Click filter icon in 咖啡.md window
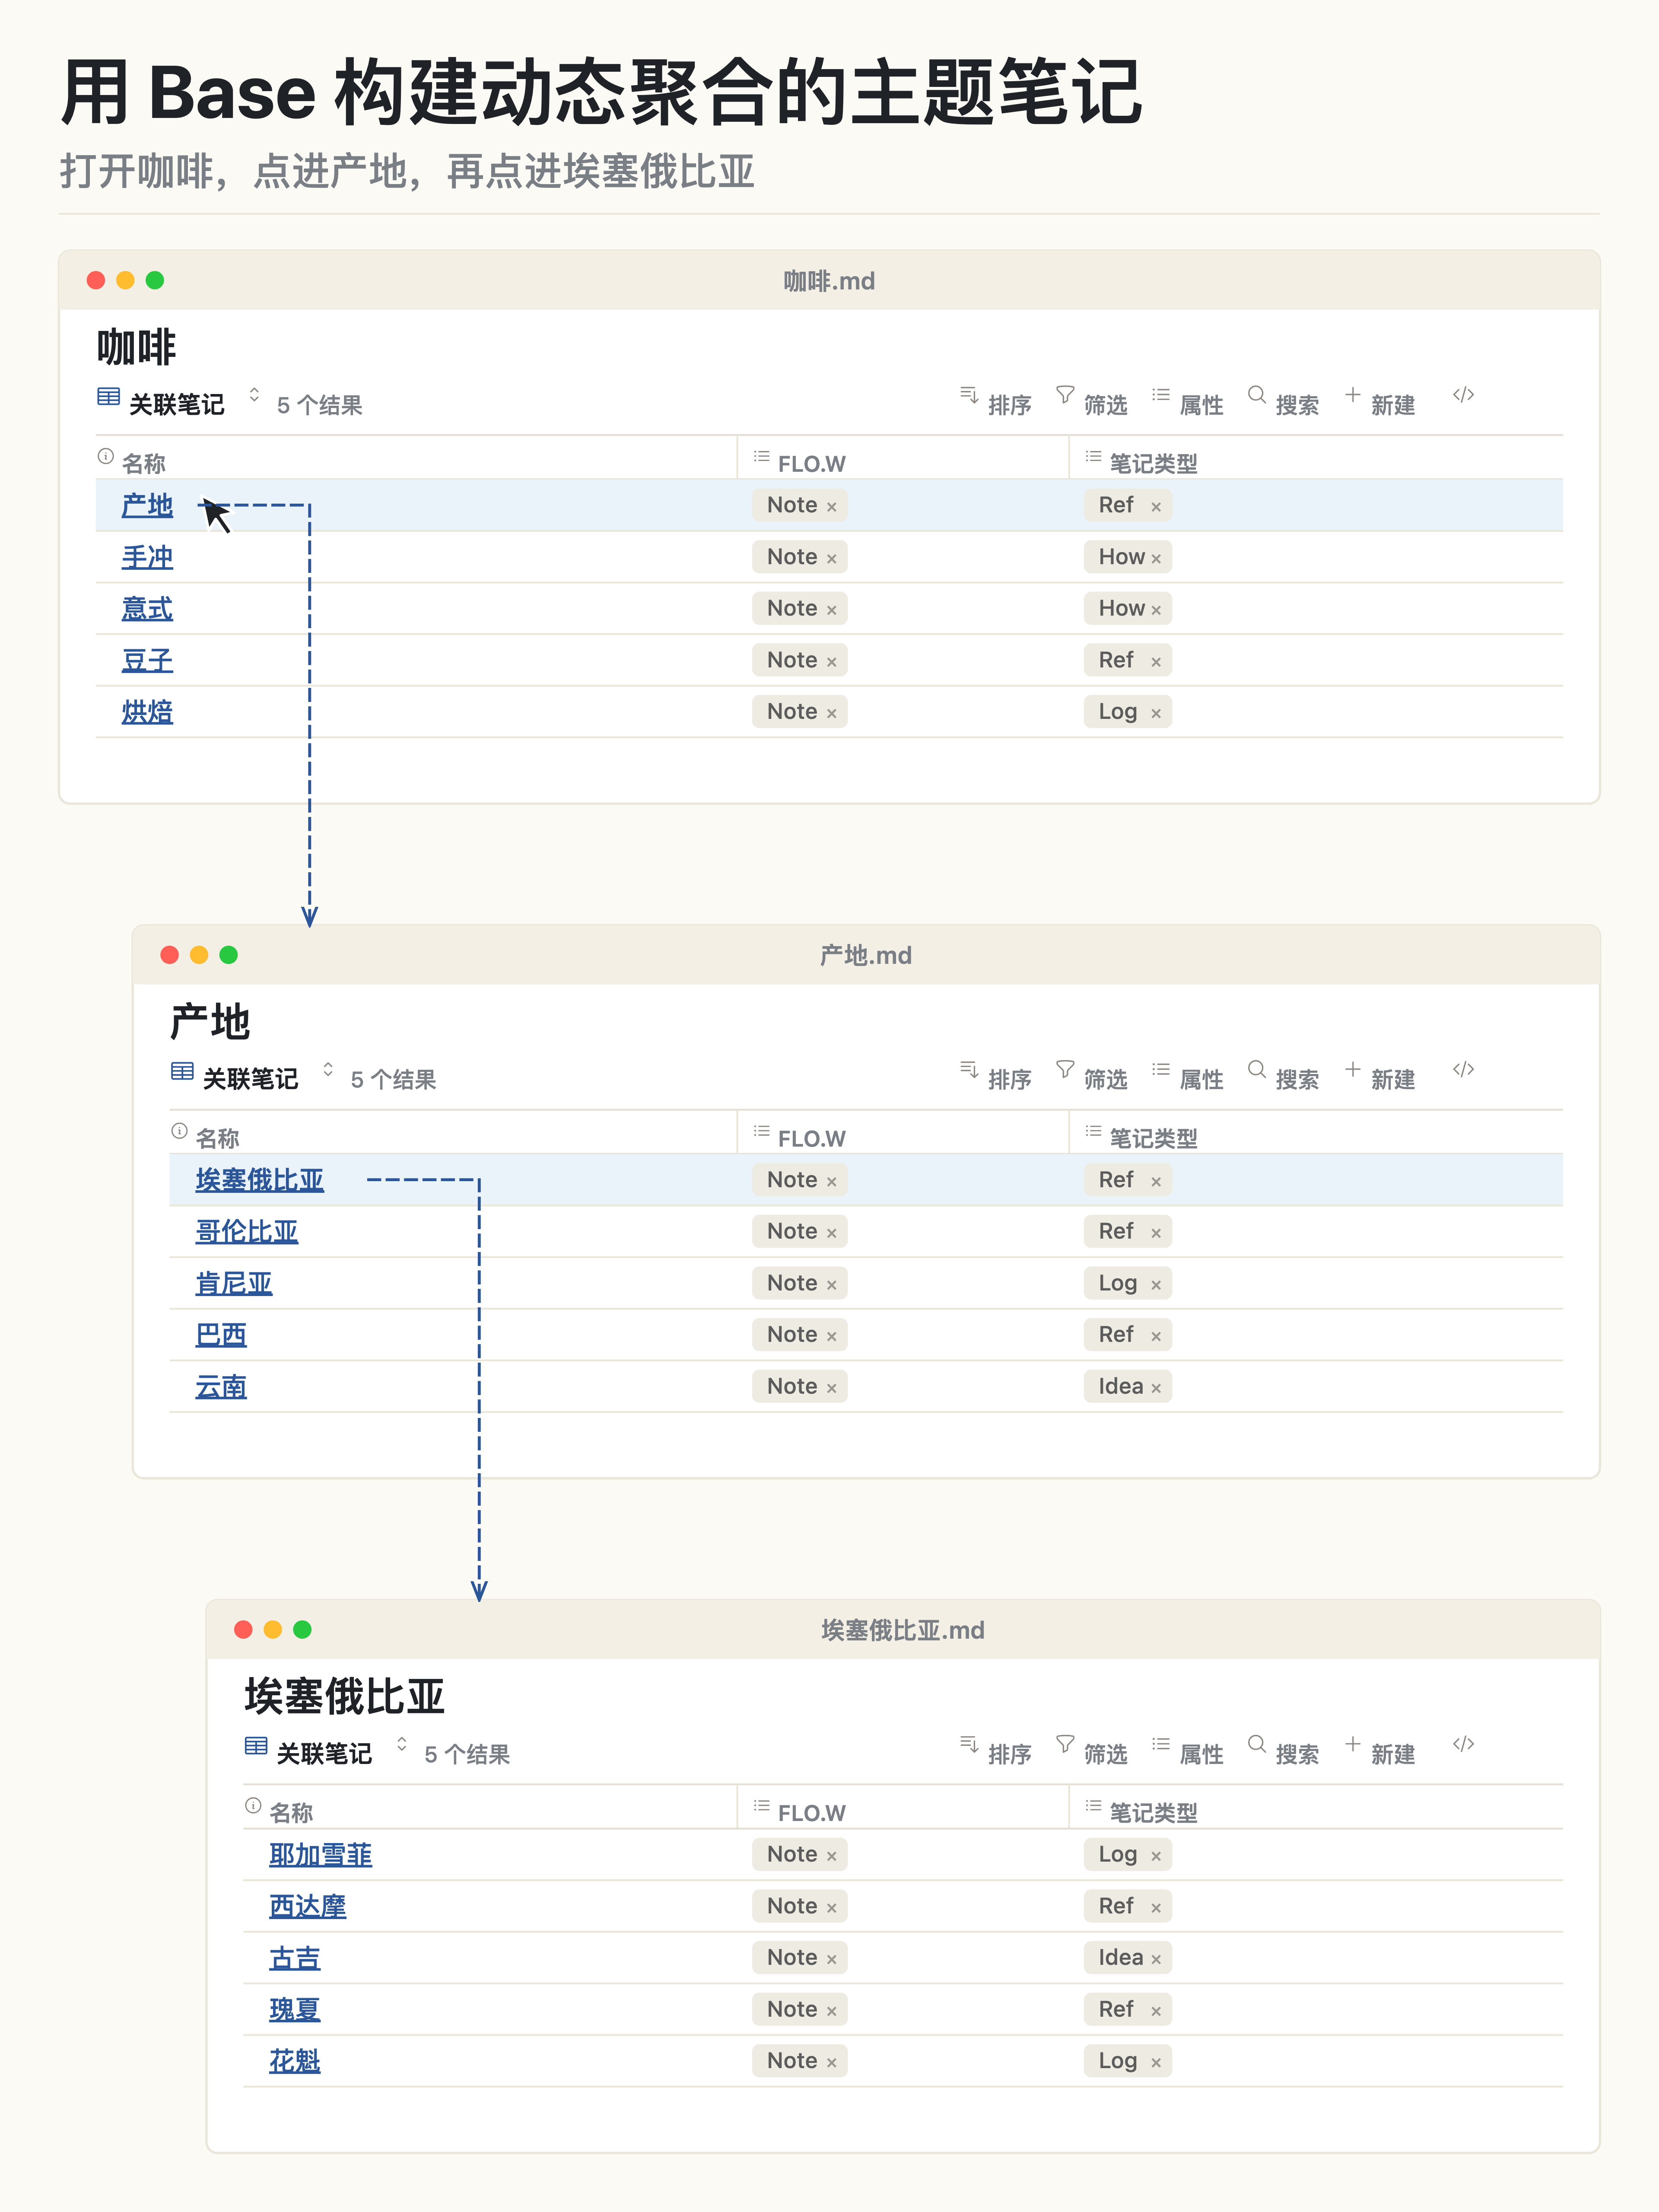This screenshot has height=2212, width=1659. 1065,395
